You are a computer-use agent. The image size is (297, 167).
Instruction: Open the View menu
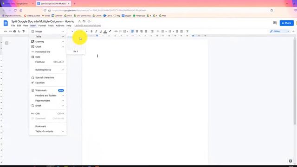point(26,26)
